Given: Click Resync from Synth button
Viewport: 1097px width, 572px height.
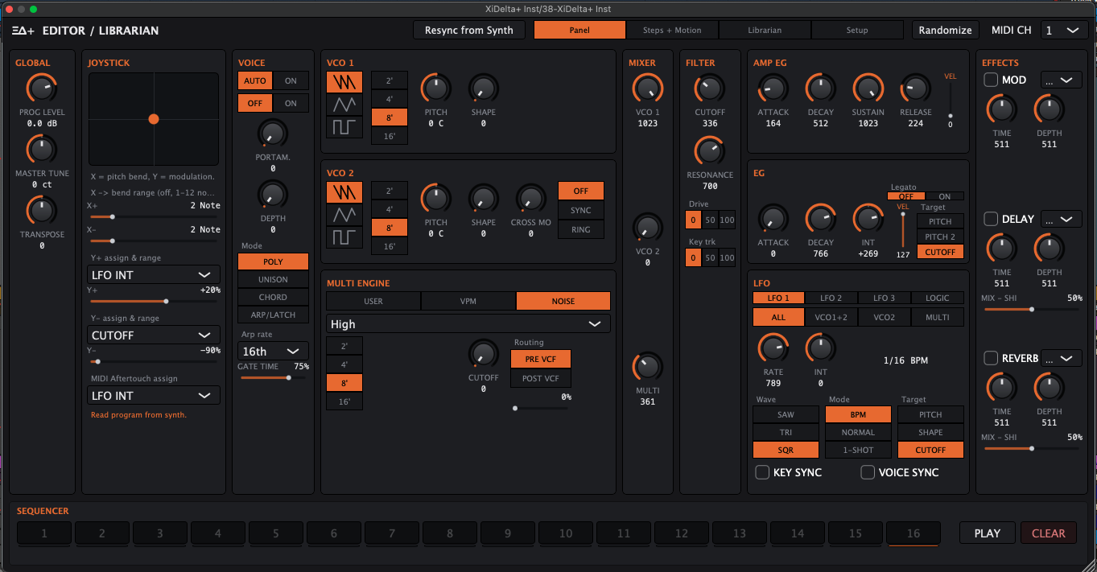Looking at the screenshot, I should click(x=469, y=30).
